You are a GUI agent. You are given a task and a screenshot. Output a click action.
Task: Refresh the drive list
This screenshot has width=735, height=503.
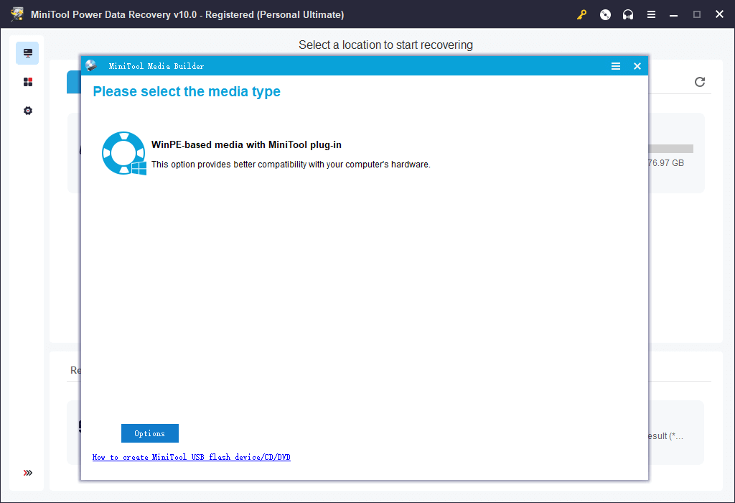(700, 82)
